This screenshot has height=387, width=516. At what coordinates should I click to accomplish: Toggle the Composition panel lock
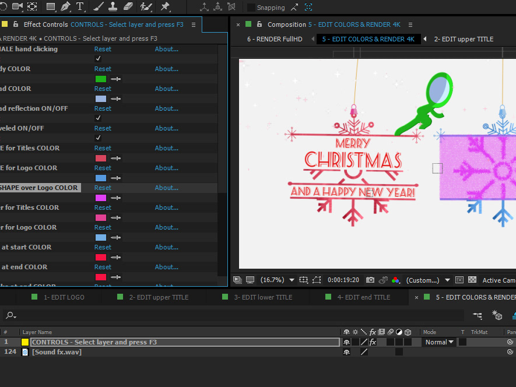(x=259, y=24)
